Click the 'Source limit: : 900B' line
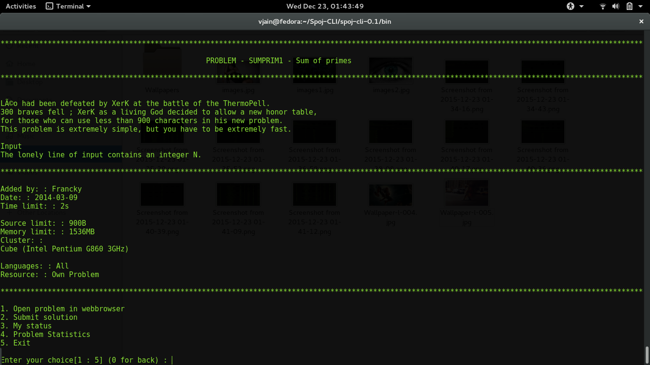650x365 pixels. [43, 223]
